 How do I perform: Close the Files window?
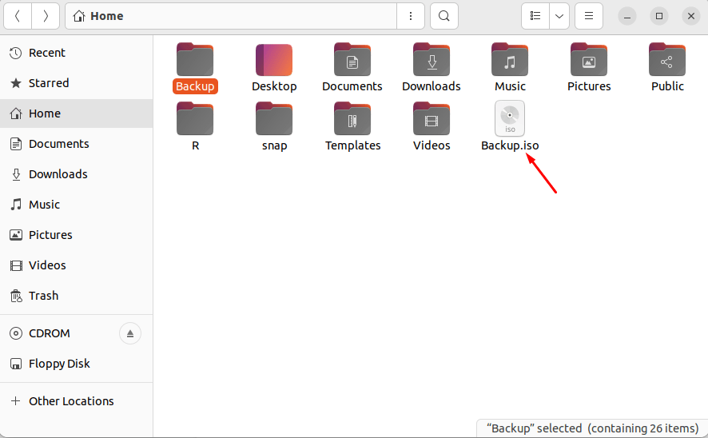click(691, 16)
